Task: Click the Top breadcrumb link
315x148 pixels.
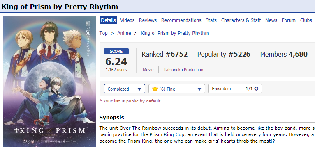Action: (x=104, y=33)
